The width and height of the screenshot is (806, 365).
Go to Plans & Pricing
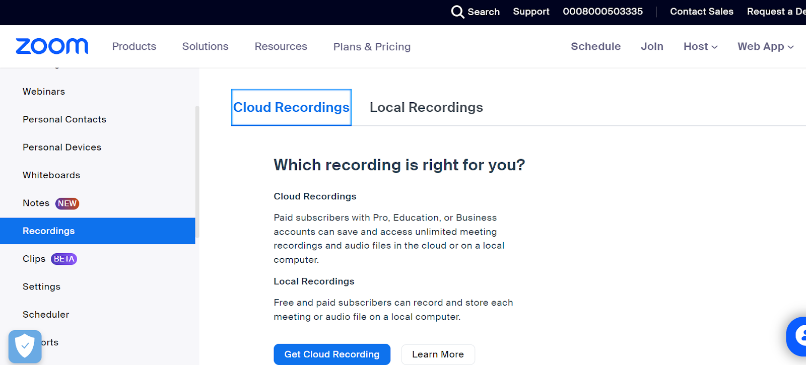[x=372, y=47]
